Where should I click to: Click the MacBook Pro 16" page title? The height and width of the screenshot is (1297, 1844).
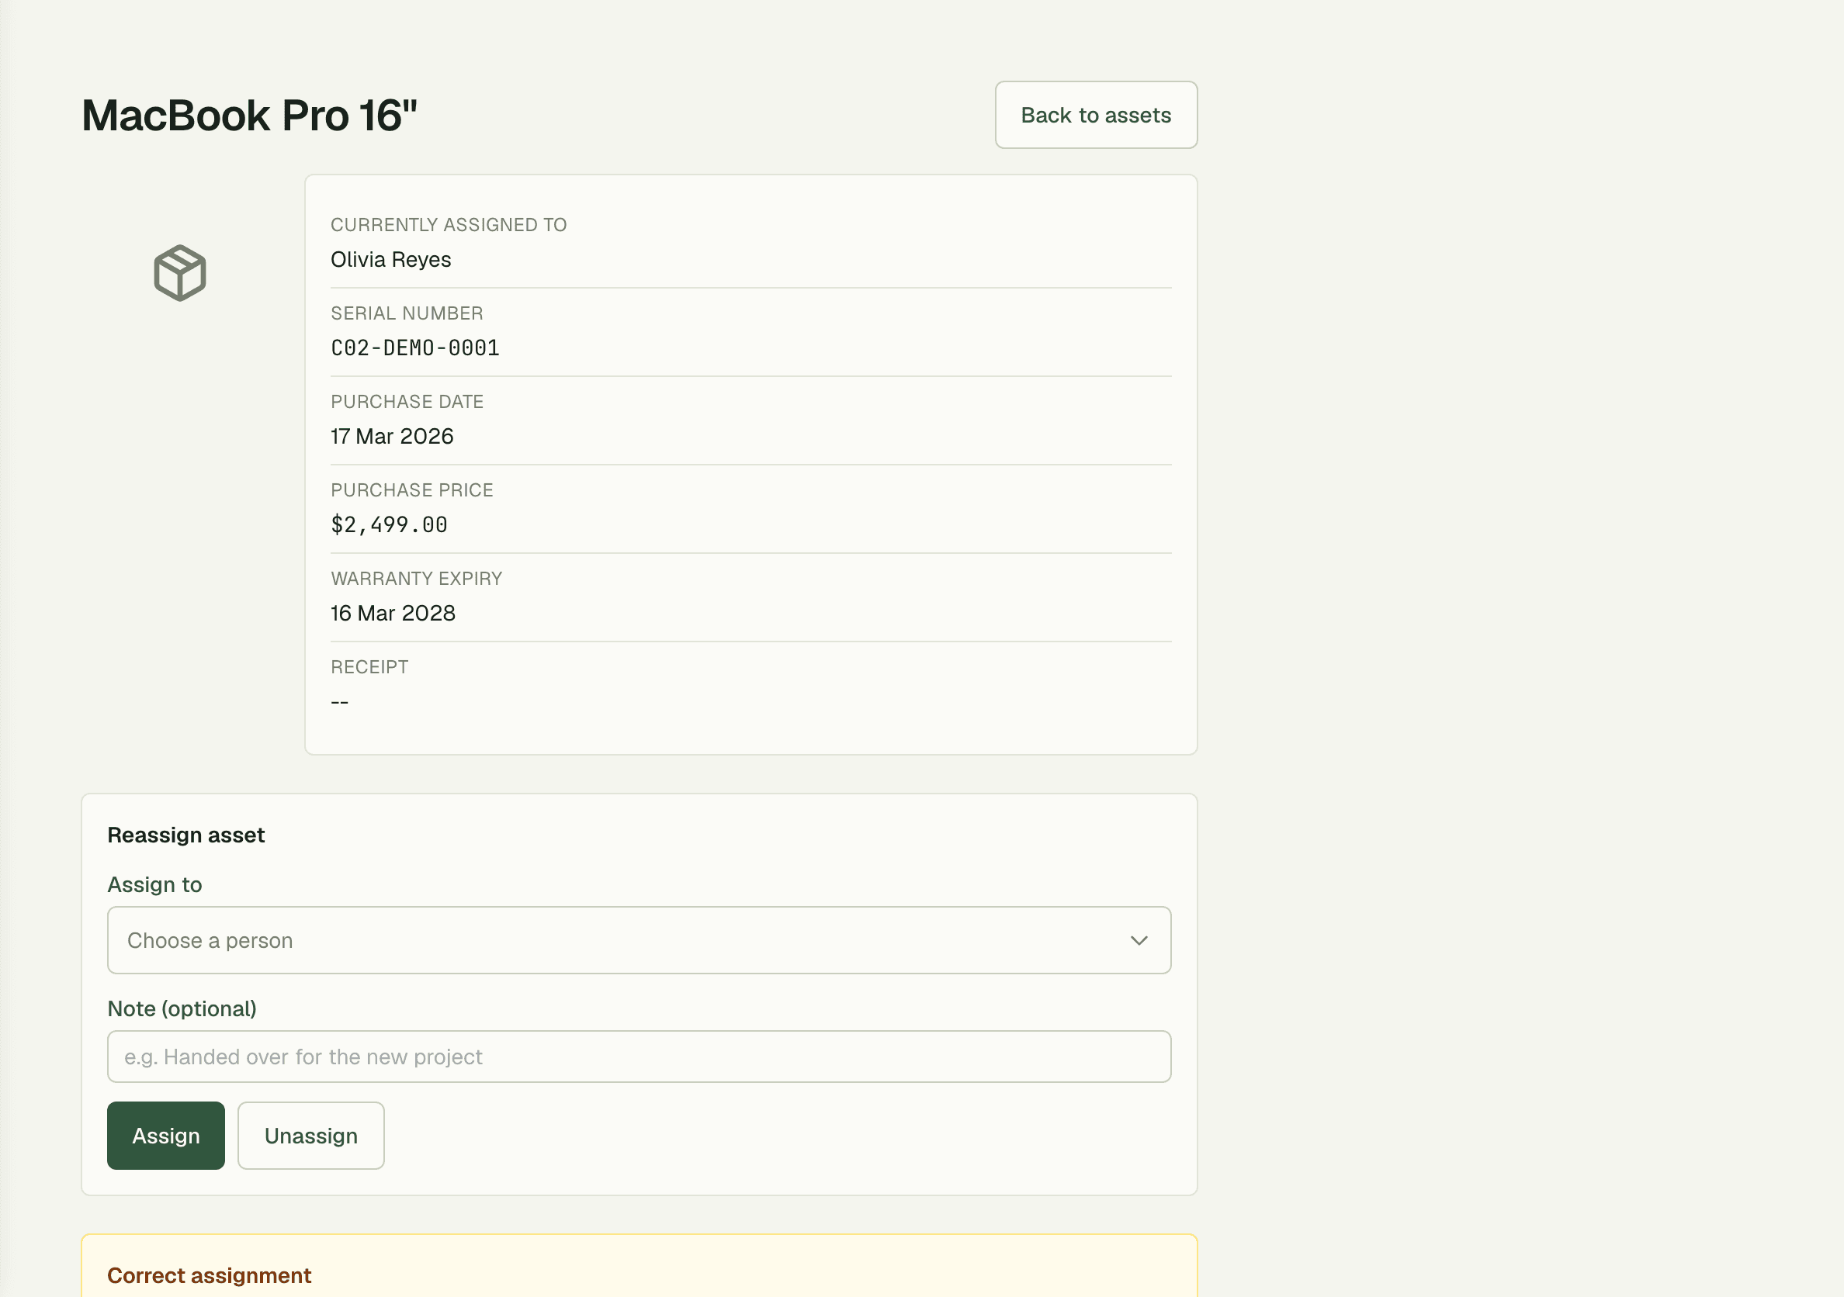coord(249,115)
